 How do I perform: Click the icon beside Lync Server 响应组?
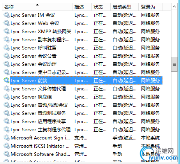pyautogui.click(x=7, y=97)
